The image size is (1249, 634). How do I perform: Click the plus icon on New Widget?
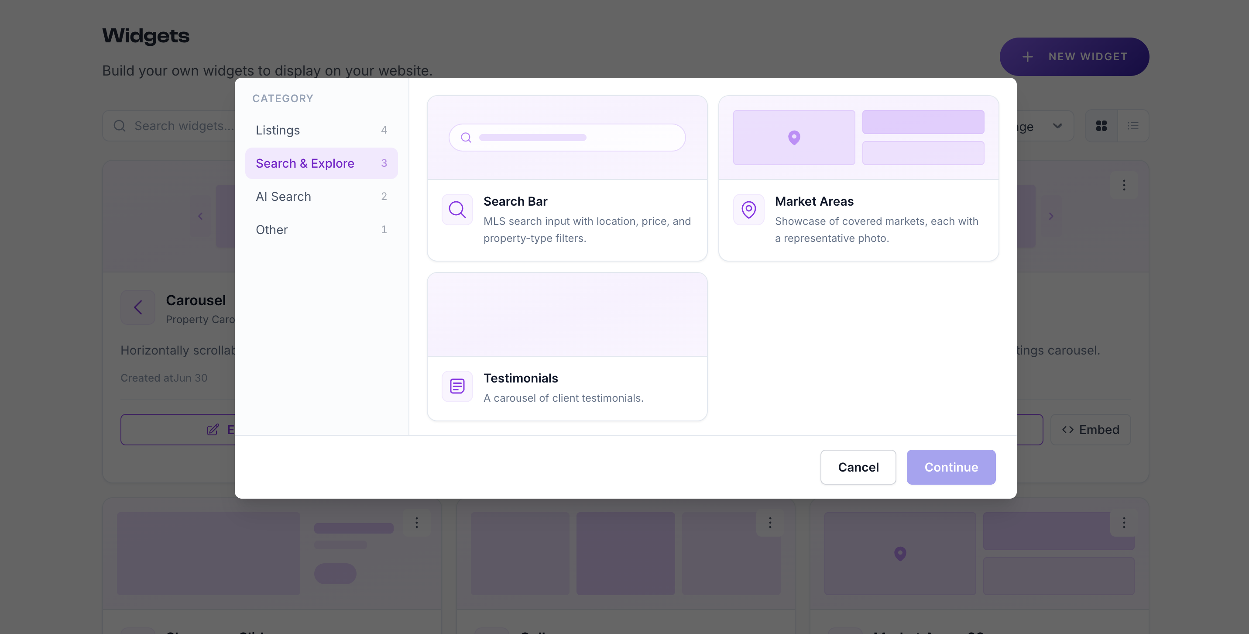[1027, 57]
